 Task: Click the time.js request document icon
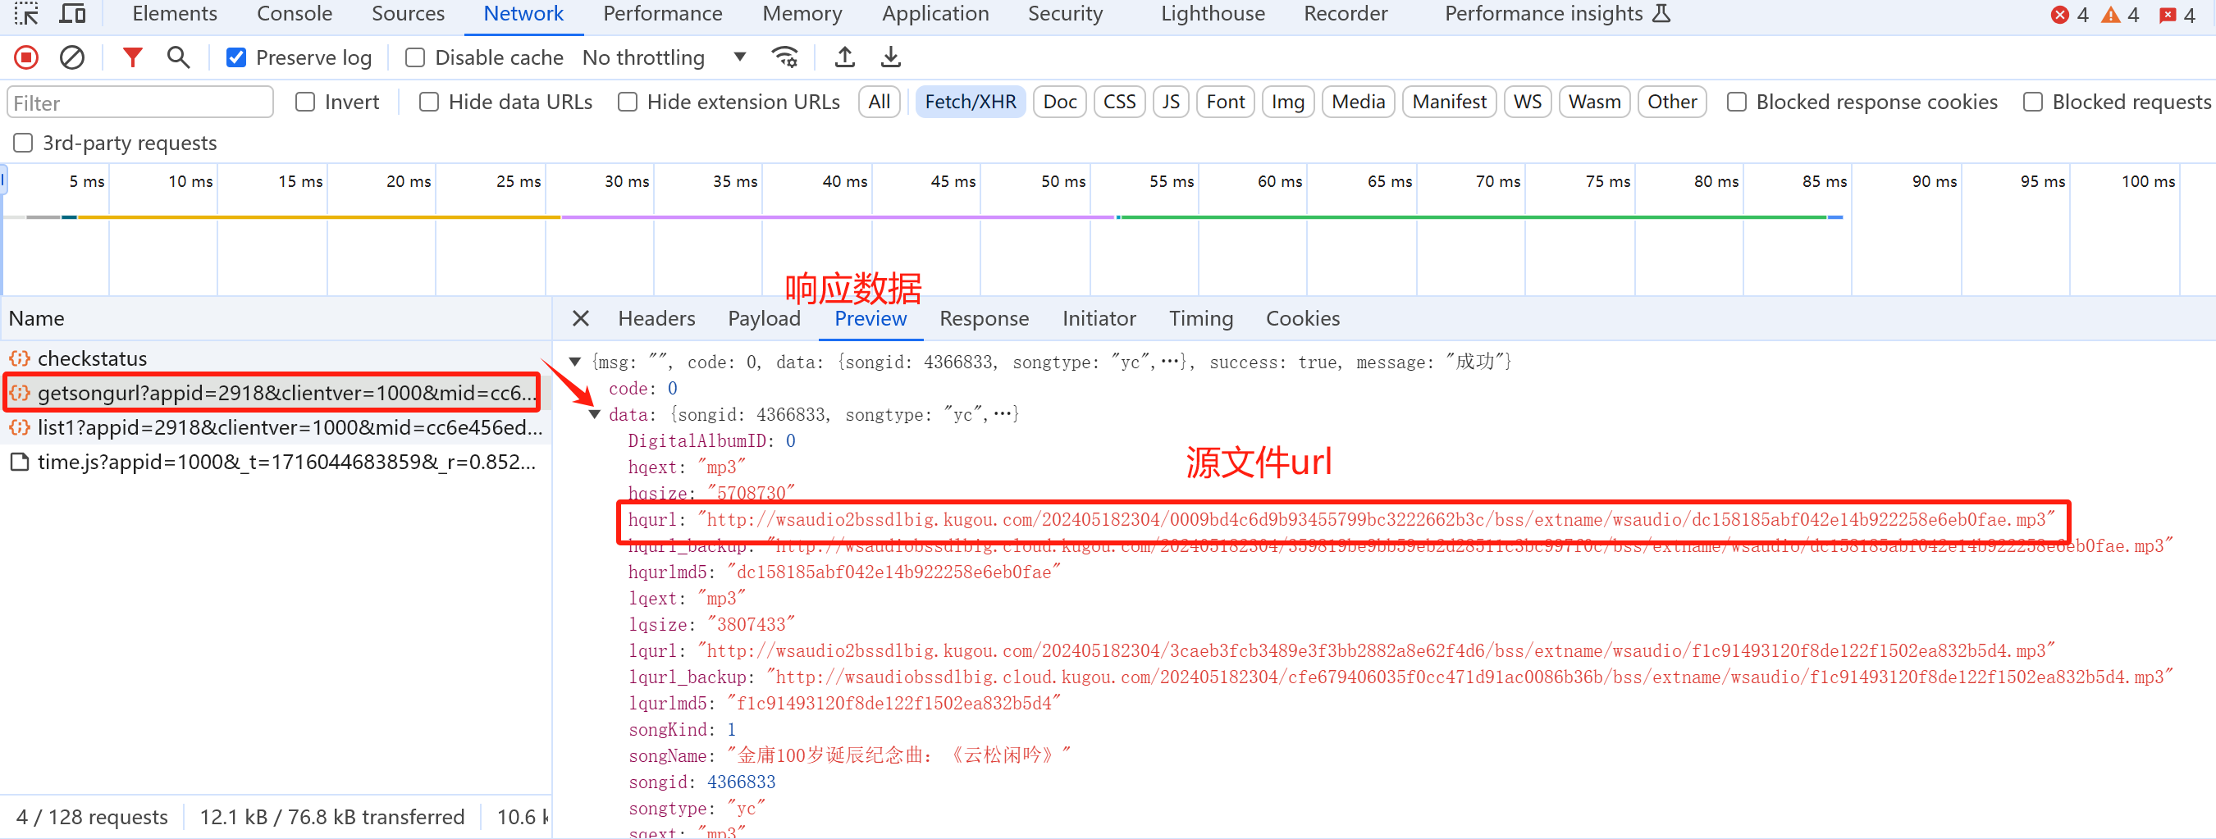coord(20,463)
